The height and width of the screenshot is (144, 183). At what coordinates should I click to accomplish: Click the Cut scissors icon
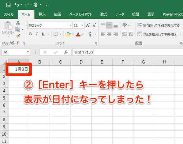pos(18,23)
